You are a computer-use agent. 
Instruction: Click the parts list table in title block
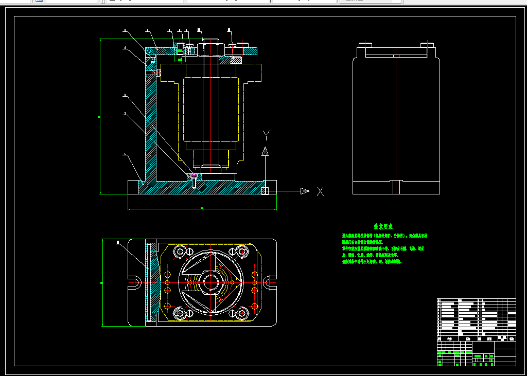[476, 319]
